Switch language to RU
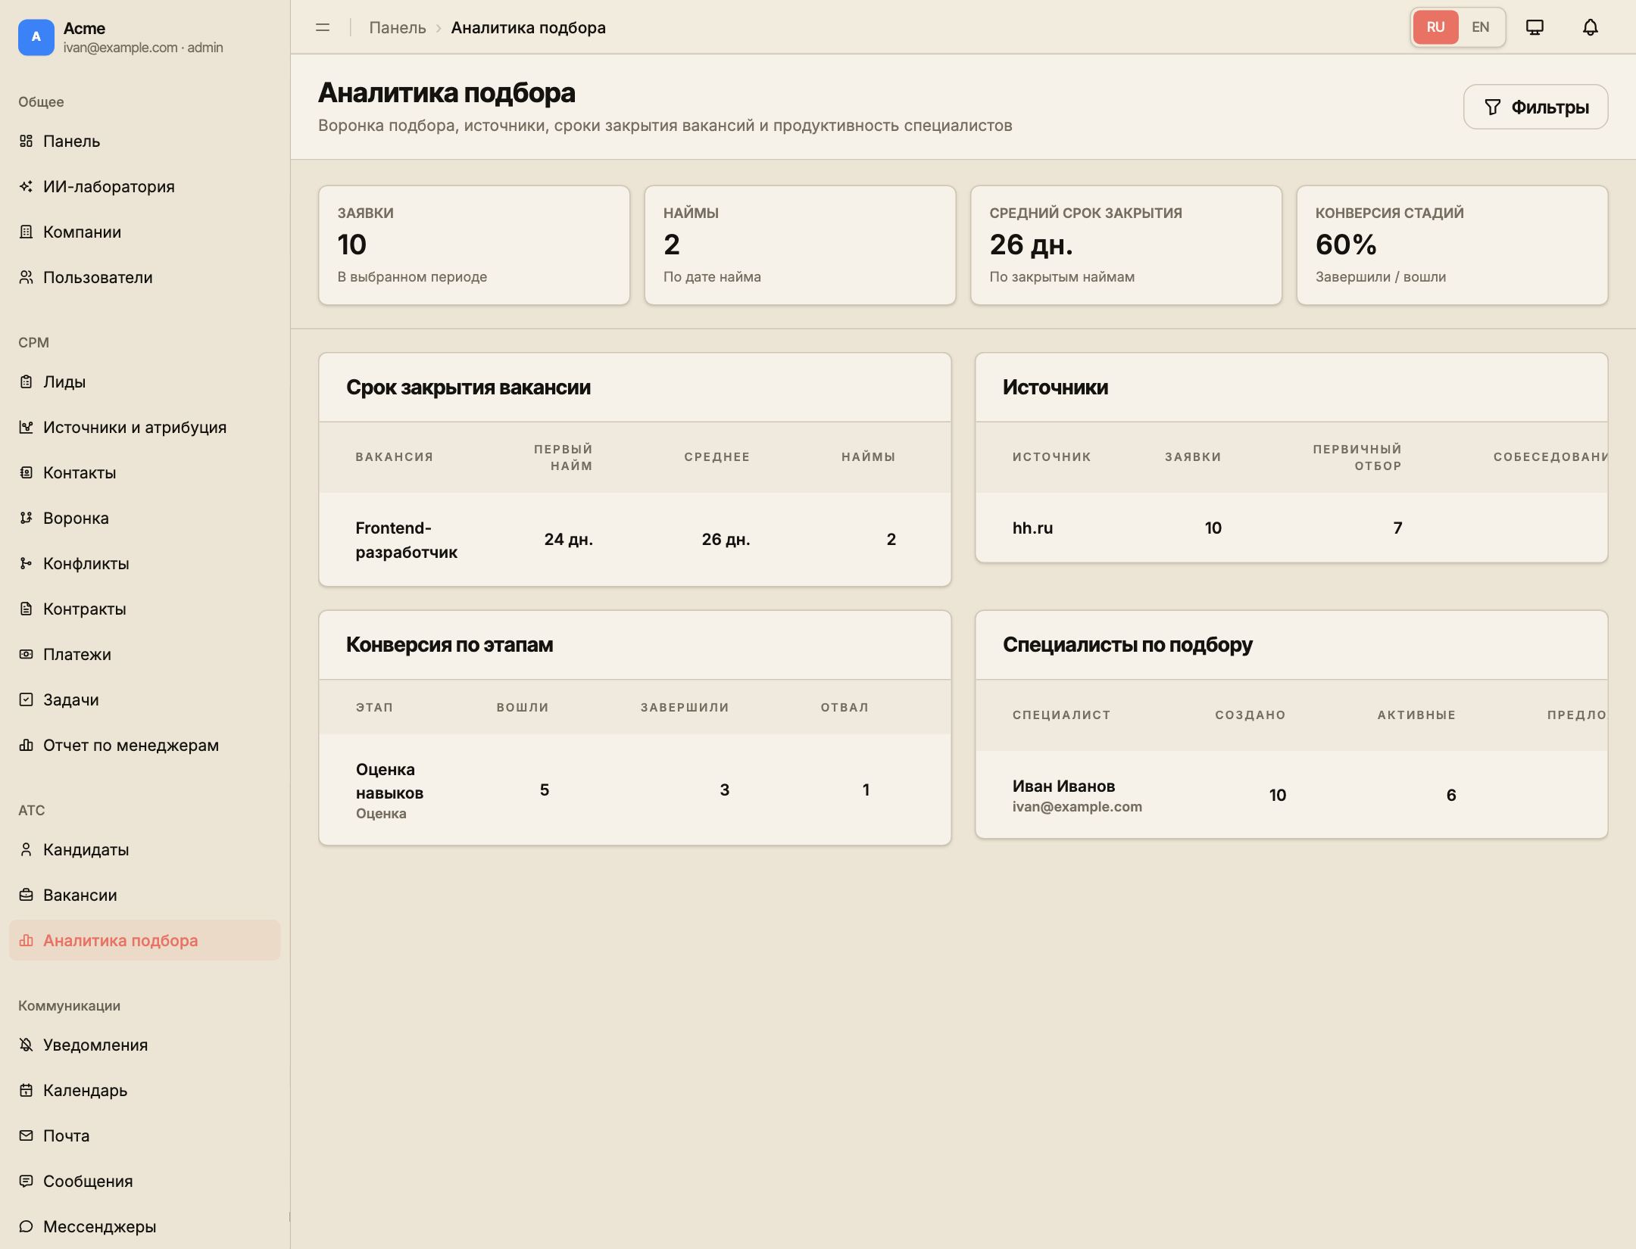 pyautogui.click(x=1435, y=27)
